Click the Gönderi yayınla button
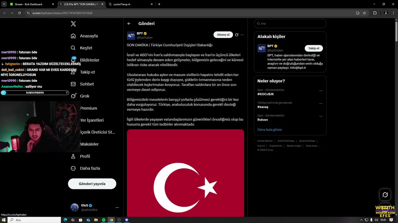Image resolution: width=398 pixels, height=223 pixels. click(92, 184)
